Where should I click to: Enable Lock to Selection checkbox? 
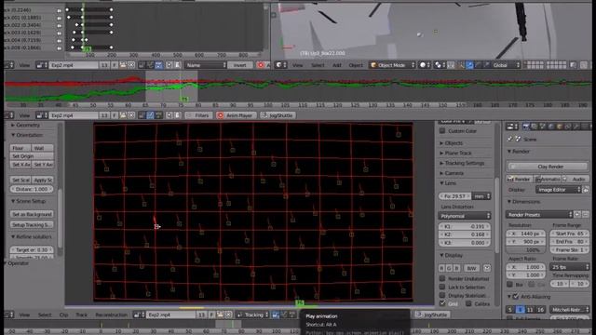(x=442, y=287)
